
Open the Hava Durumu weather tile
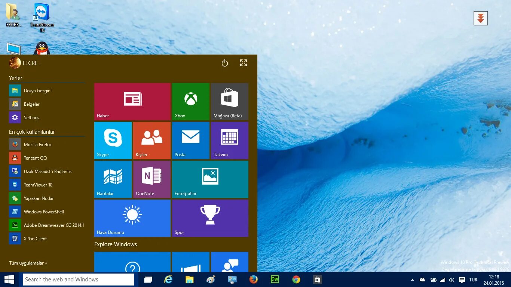click(132, 218)
